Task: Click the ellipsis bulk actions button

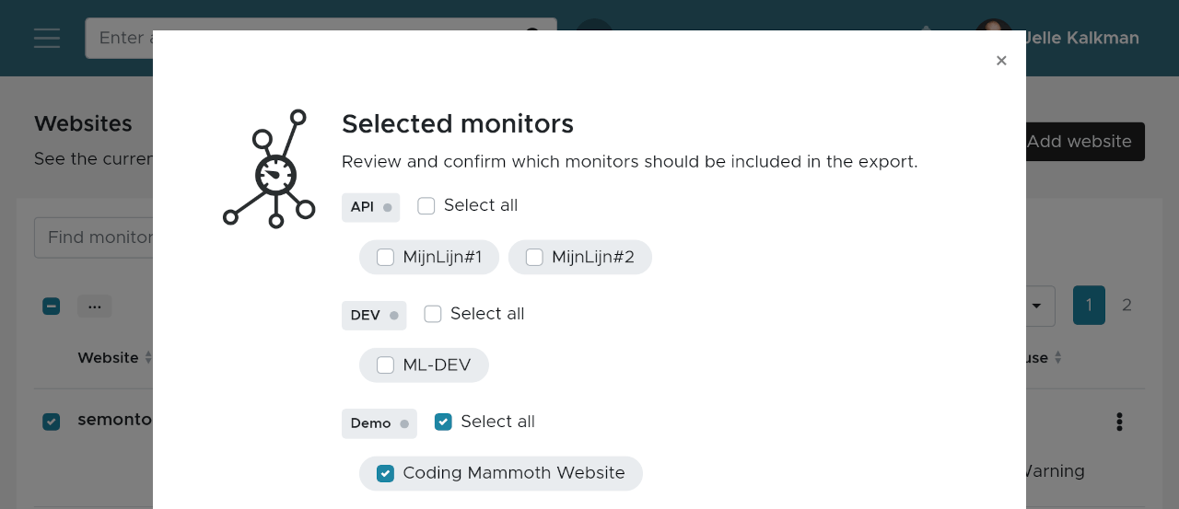Action: coord(94,307)
